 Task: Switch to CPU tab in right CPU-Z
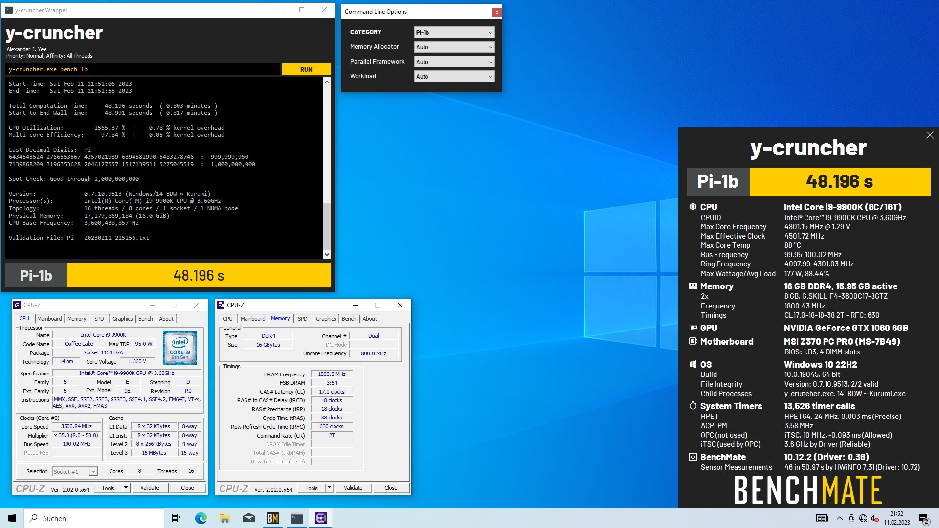[x=228, y=319]
